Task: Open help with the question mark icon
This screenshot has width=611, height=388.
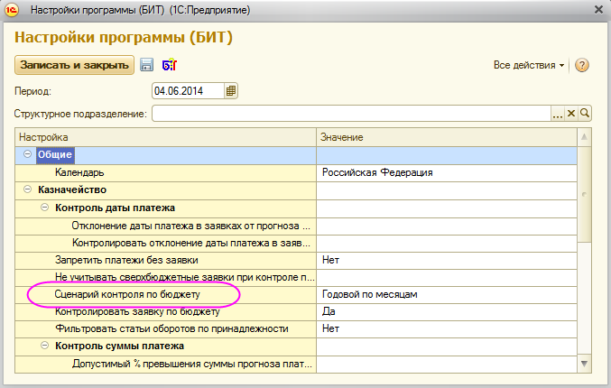Action: [x=582, y=65]
